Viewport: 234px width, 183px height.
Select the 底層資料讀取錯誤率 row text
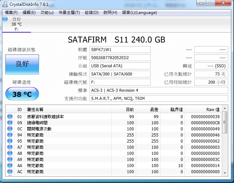tap(45, 116)
